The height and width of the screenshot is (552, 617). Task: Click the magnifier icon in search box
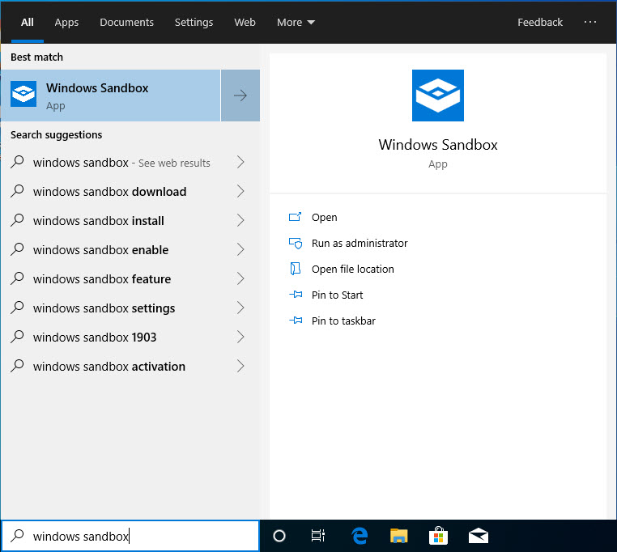point(17,536)
